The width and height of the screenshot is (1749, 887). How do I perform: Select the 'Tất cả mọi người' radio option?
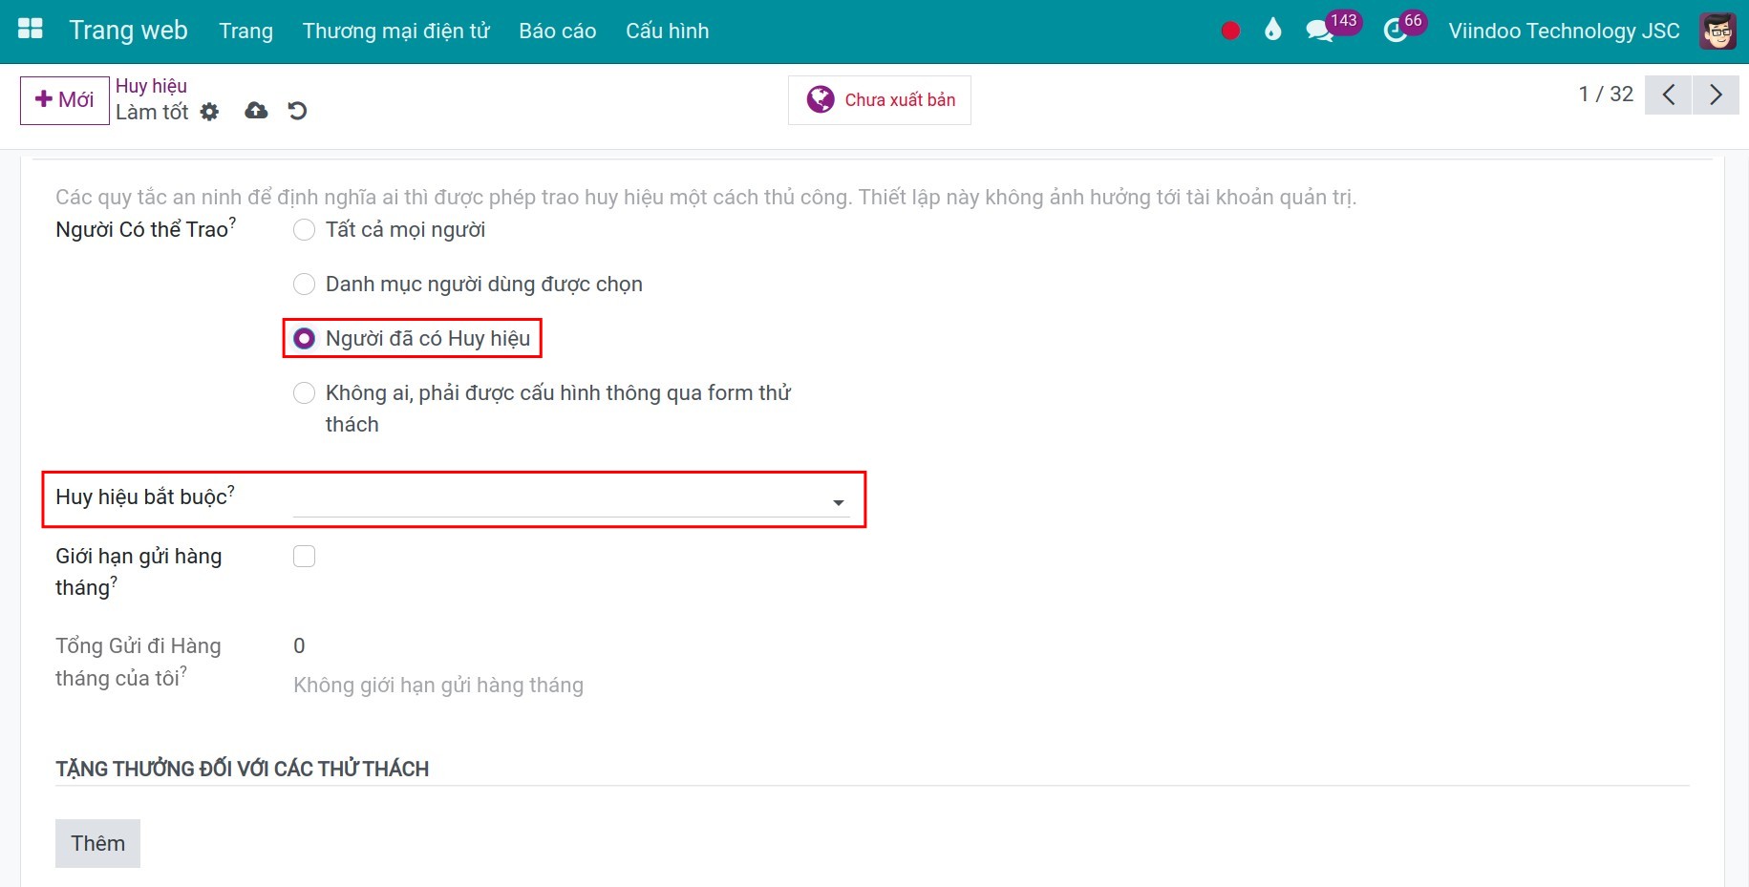(304, 230)
